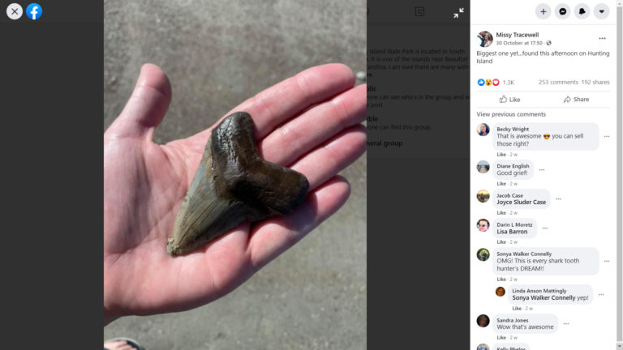Open post options for Missy Tracewell's post
The width and height of the screenshot is (623, 350).
point(602,39)
